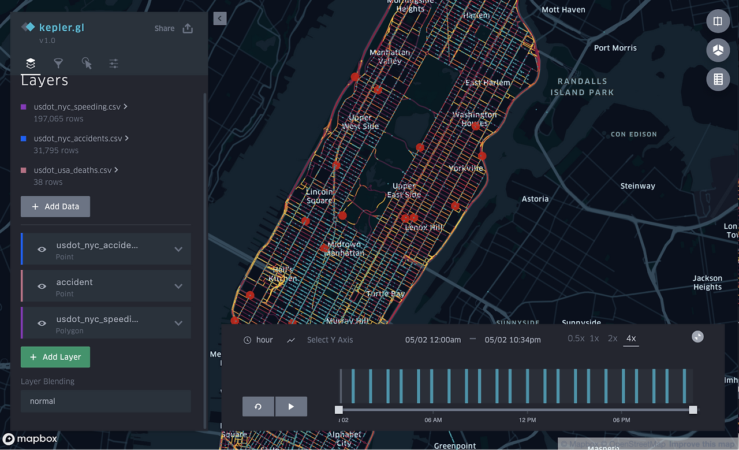Select 1x playback speed
The height and width of the screenshot is (450, 739).
(x=594, y=339)
